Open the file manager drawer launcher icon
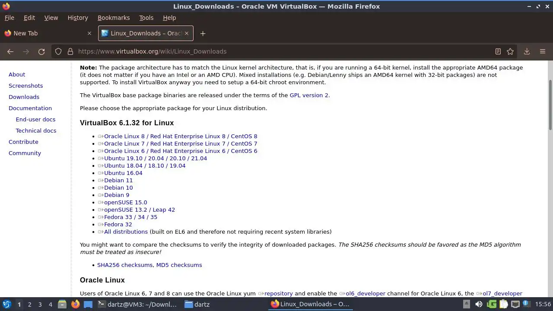Image resolution: width=553 pixels, height=311 pixels. [62, 304]
